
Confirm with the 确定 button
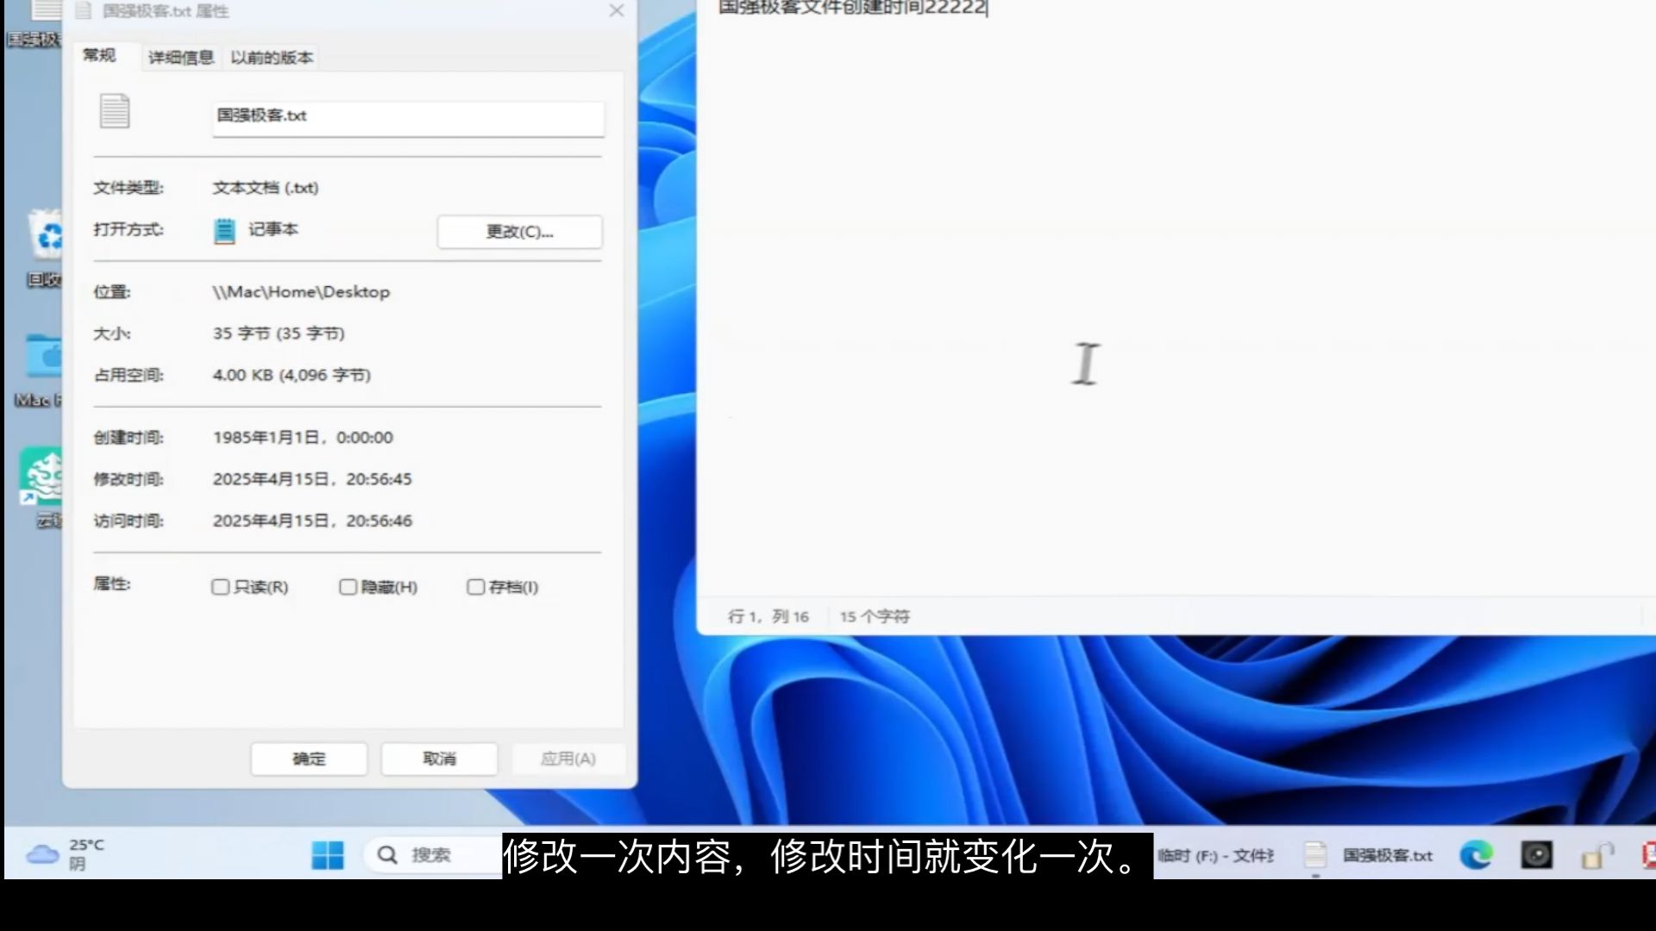pyautogui.click(x=309, y=759)
